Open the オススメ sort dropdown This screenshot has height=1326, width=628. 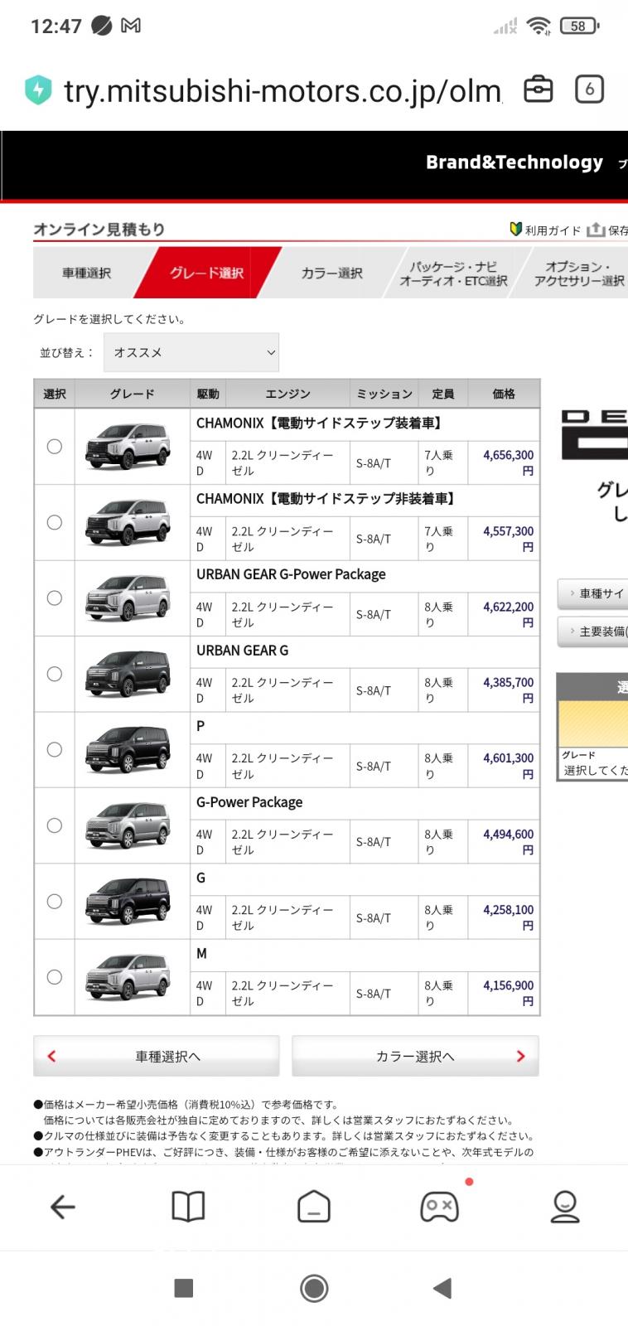pos(191,352)
